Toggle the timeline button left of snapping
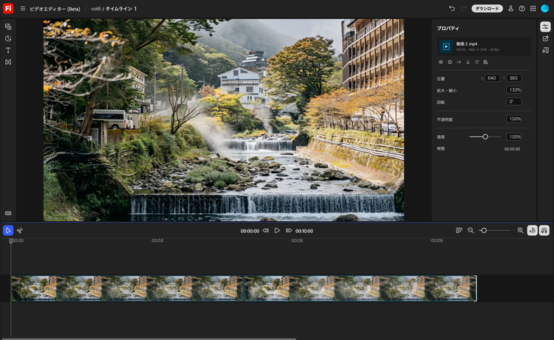The height and width of the screenshot is (340, 554). (533, 230)
